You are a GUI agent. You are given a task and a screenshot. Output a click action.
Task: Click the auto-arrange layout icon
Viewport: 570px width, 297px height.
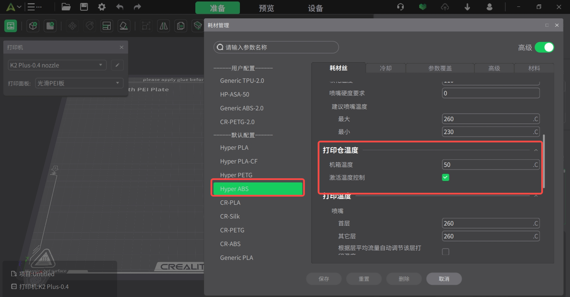[x=107, y=26]
